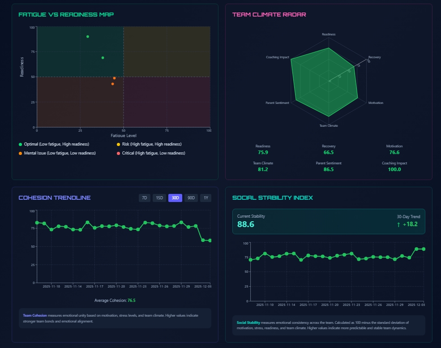Select the active 30D range button
This screenshot has width=441, height=348.
[x=175, y=198]
